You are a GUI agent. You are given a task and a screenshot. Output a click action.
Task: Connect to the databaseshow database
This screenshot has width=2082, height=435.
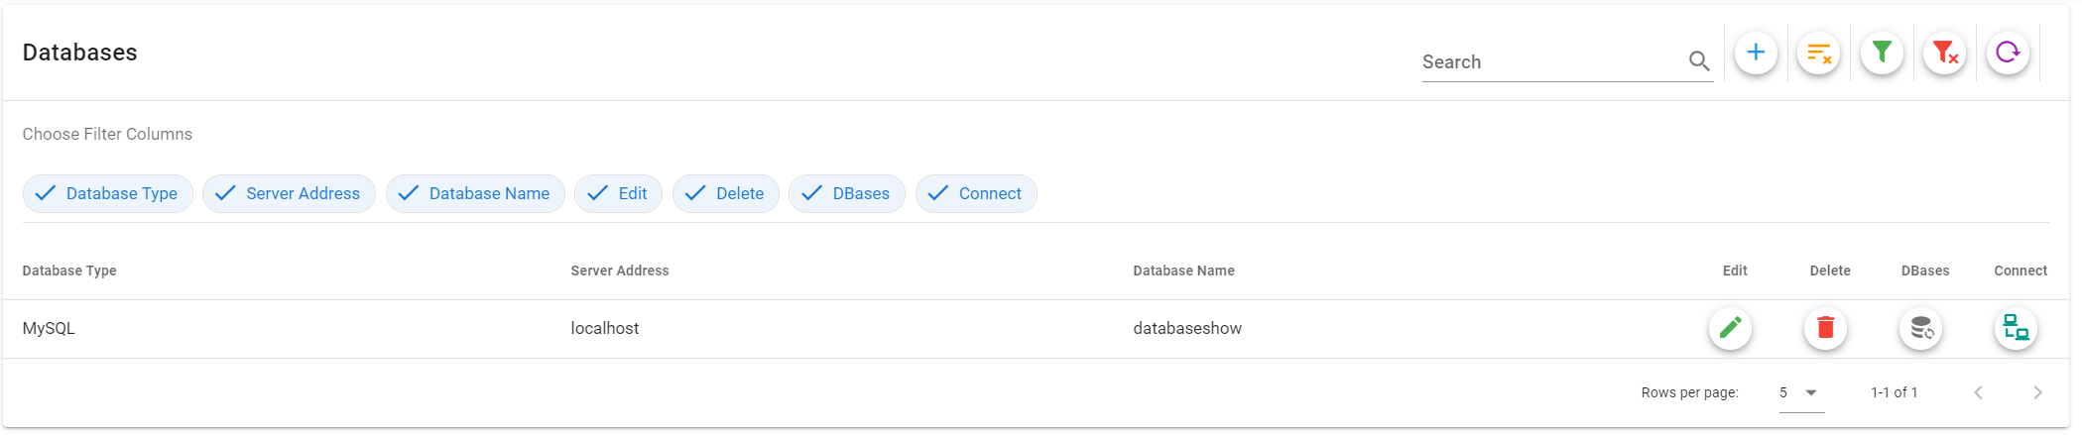point(2016,328)
